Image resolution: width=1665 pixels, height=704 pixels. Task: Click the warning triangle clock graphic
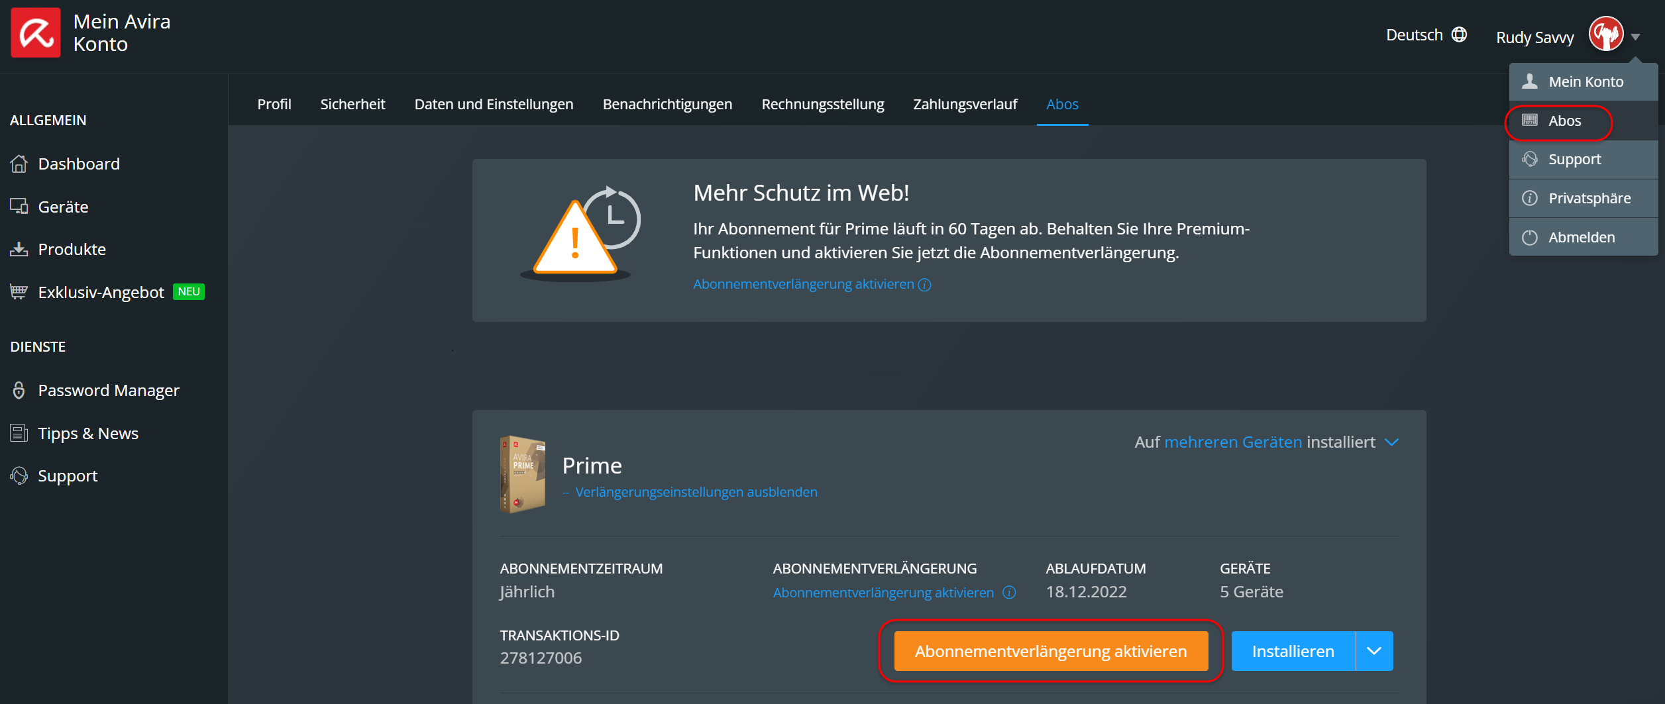580,234
